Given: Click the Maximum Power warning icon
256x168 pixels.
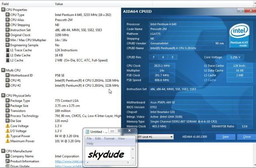Looking at the screenshot, I should click(x=8, y=141).
